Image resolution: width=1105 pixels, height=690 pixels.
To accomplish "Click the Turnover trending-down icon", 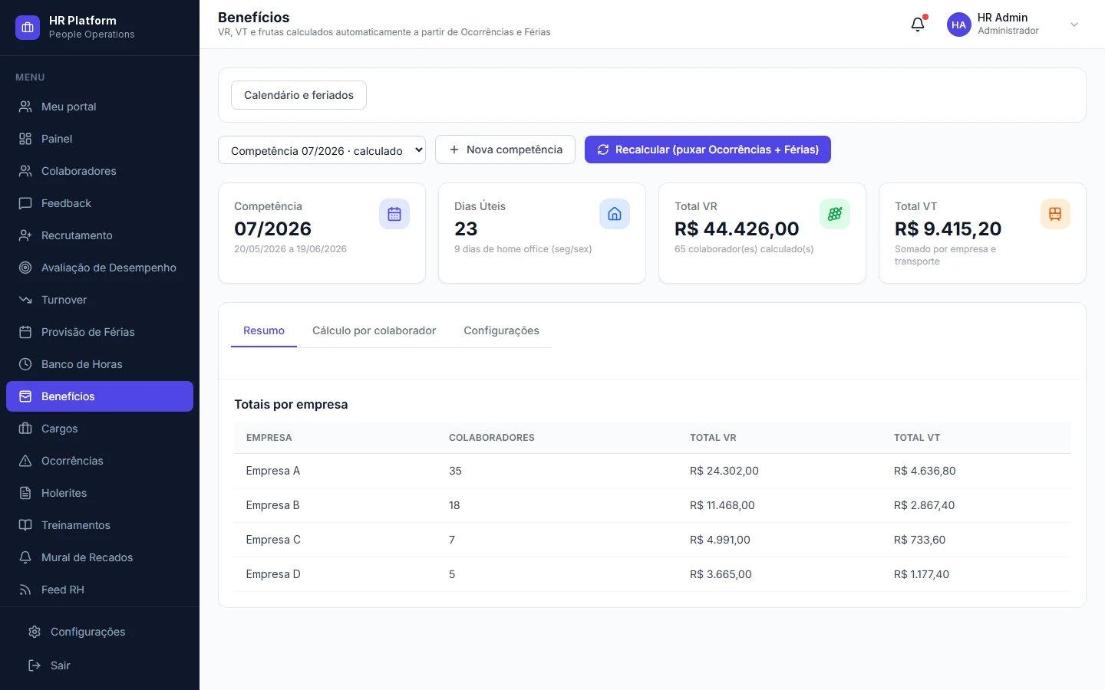I will tap(25, 300).
